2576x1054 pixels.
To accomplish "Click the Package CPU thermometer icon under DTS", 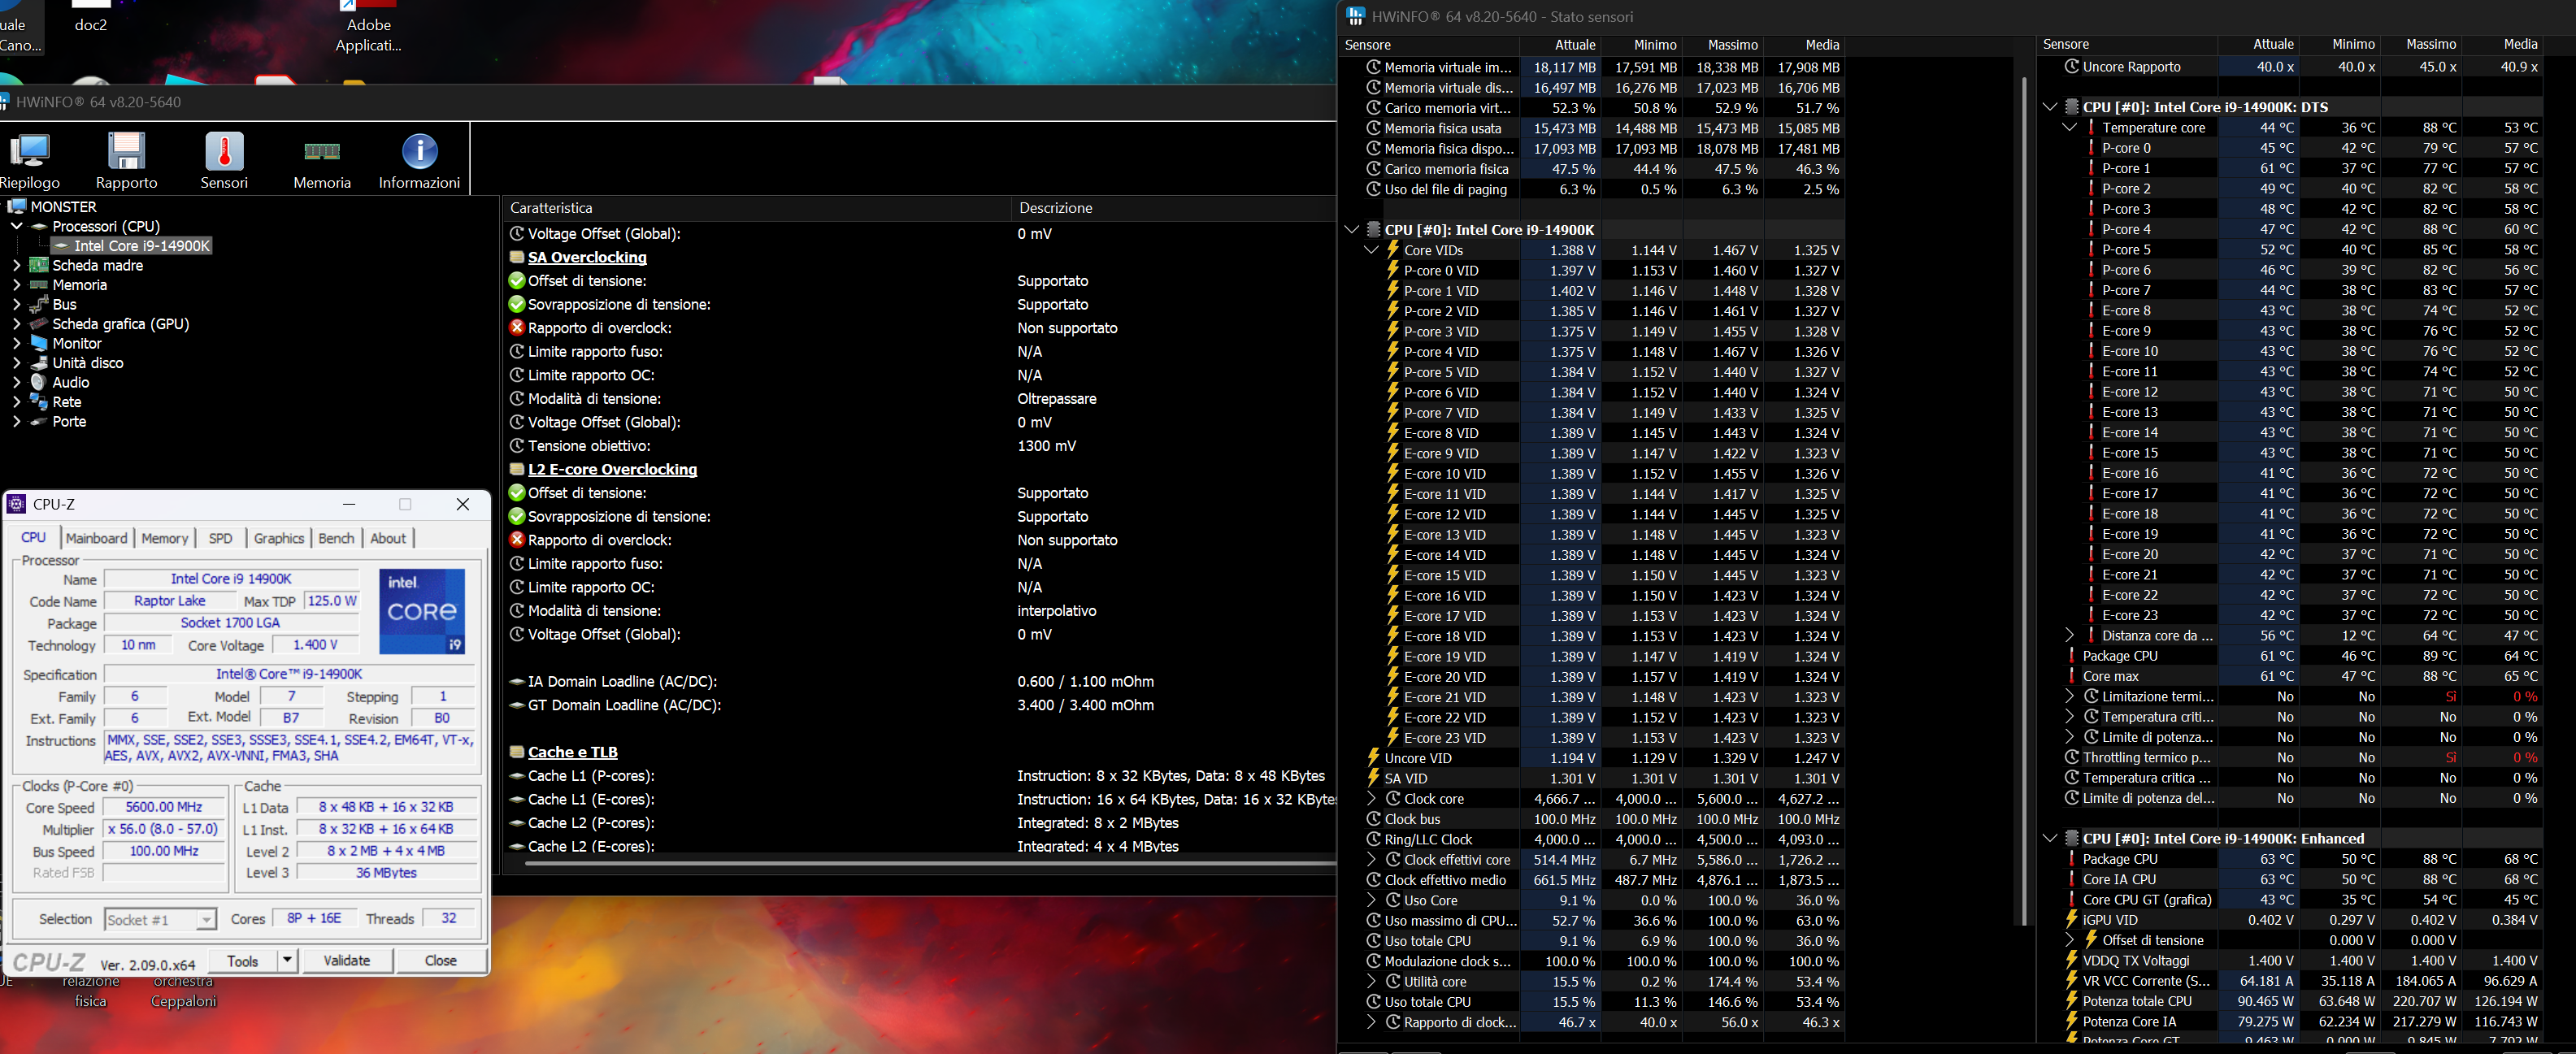I will [2071, 656].
